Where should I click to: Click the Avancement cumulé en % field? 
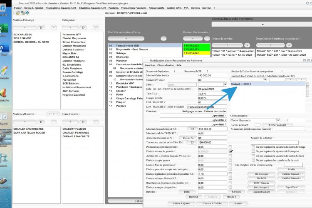(212, 138)
